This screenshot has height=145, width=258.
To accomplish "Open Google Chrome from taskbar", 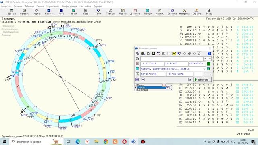I will coord(106,141).
